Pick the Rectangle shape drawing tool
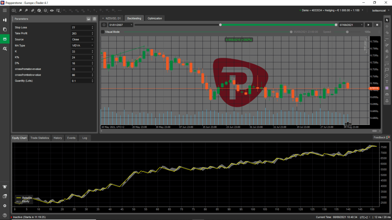The image size is (392, 220). click(387, 69)
